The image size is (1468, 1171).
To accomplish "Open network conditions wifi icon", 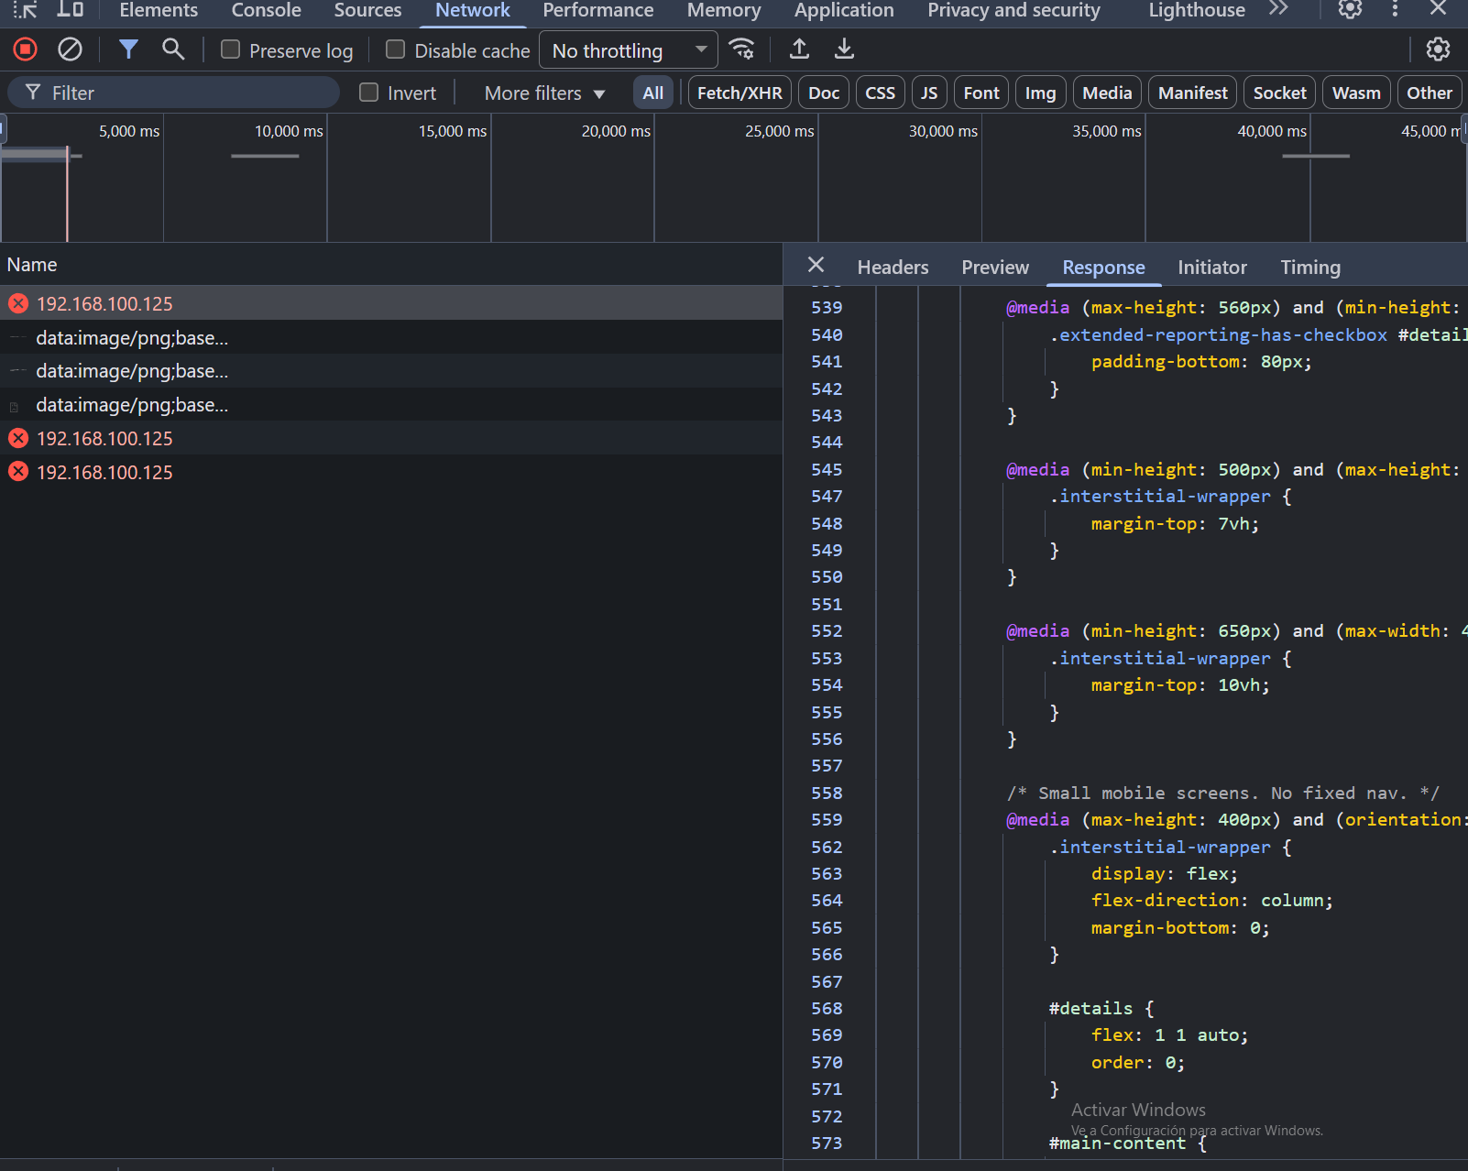I will click(741, 49).
